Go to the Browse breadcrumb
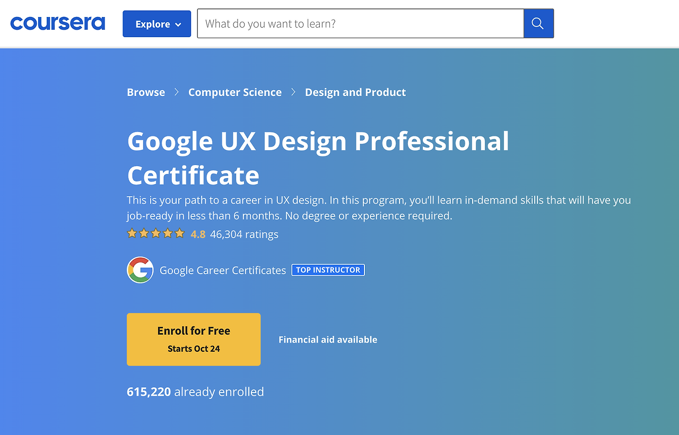 click(x=146, y=92)
